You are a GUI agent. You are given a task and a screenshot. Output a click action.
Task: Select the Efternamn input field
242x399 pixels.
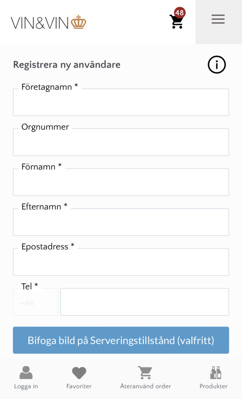click(x=121, y=222)
